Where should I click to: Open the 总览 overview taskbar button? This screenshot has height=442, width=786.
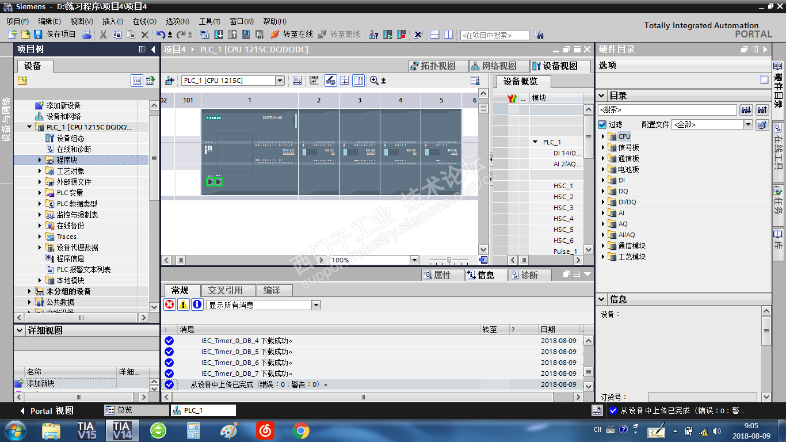pos(136,410)
